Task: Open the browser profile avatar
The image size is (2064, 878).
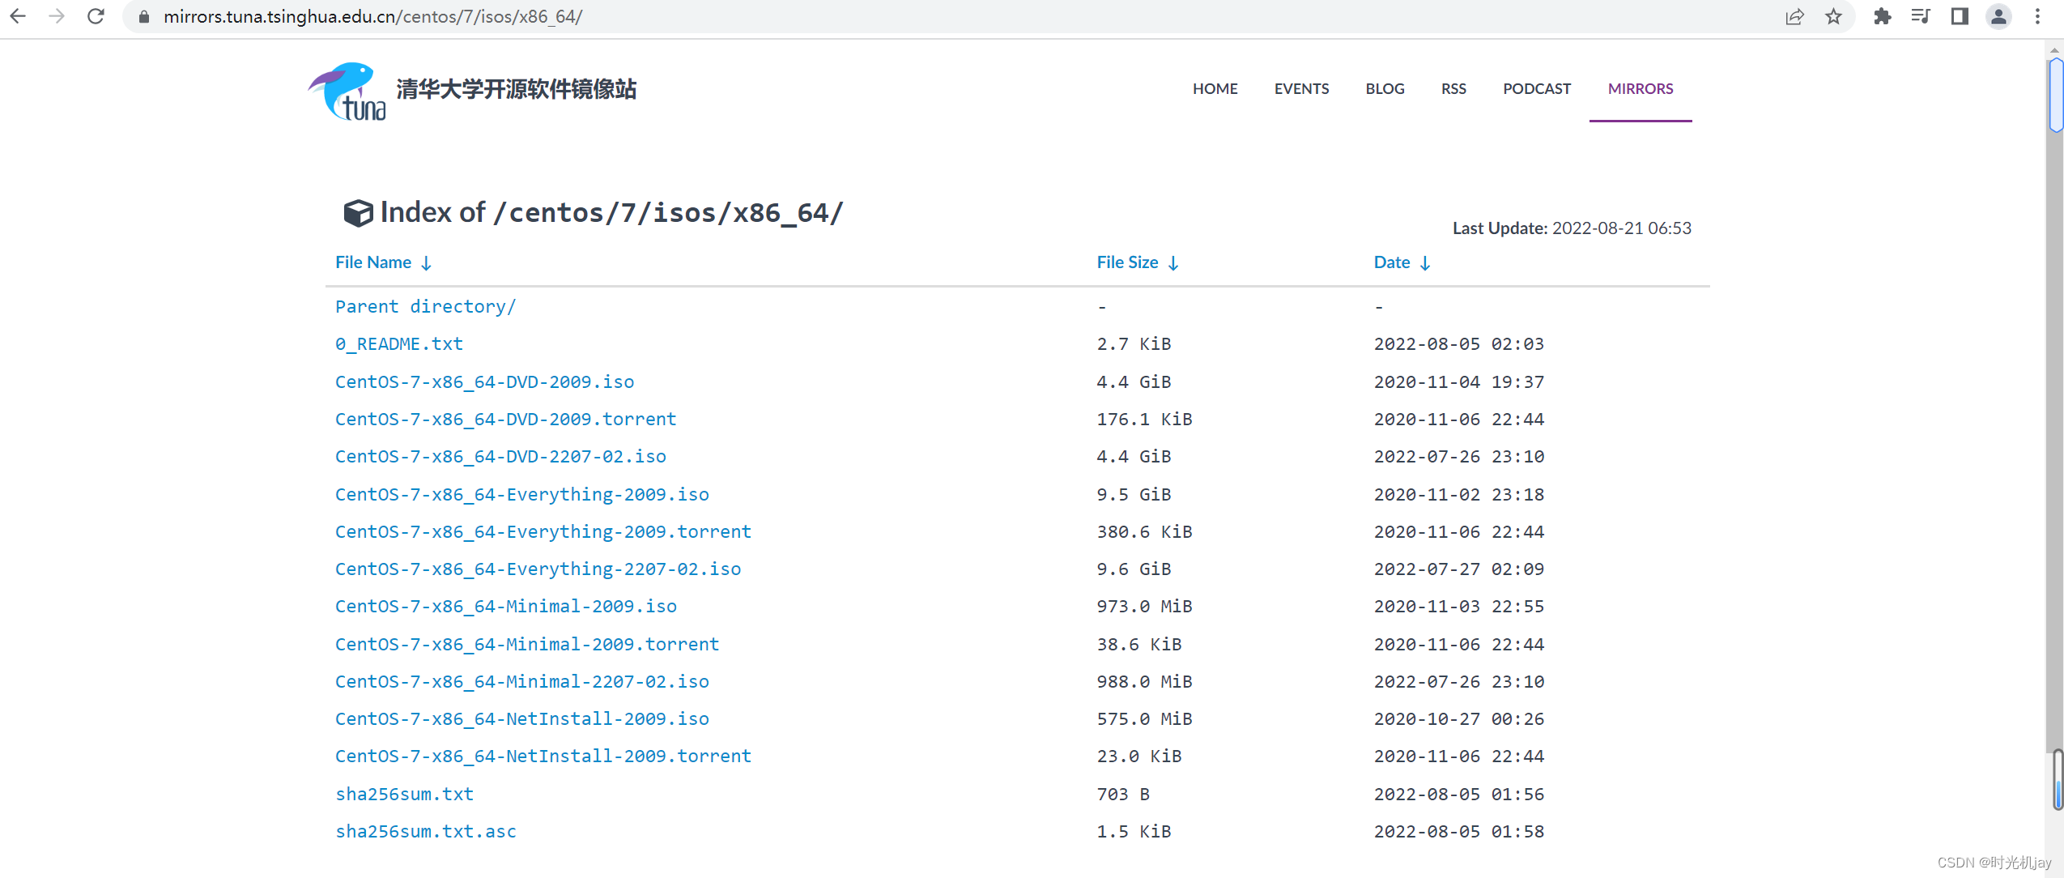Action: click(1999, 16)
